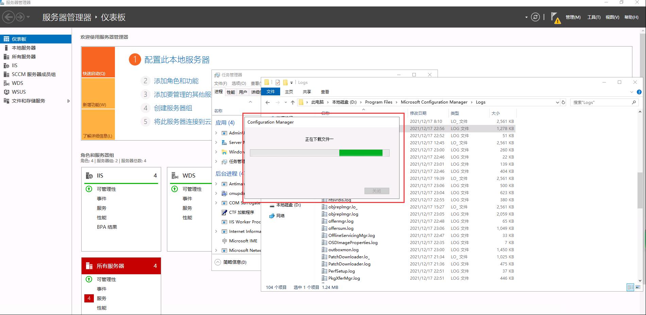646x315 pixels.
Task: Open the 管理(M) menu
Action: pos(573,17)
